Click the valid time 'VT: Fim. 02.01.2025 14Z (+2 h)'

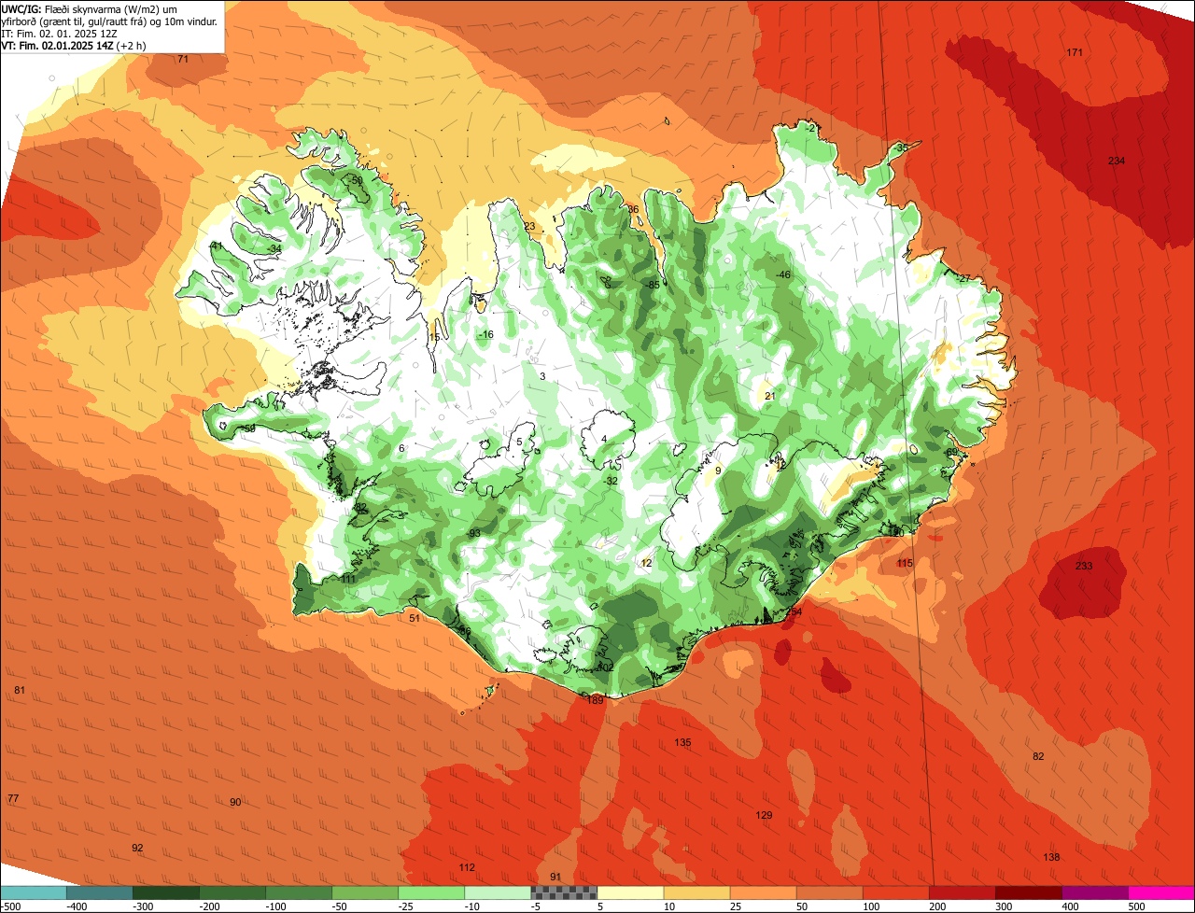(x=73, y=46)
